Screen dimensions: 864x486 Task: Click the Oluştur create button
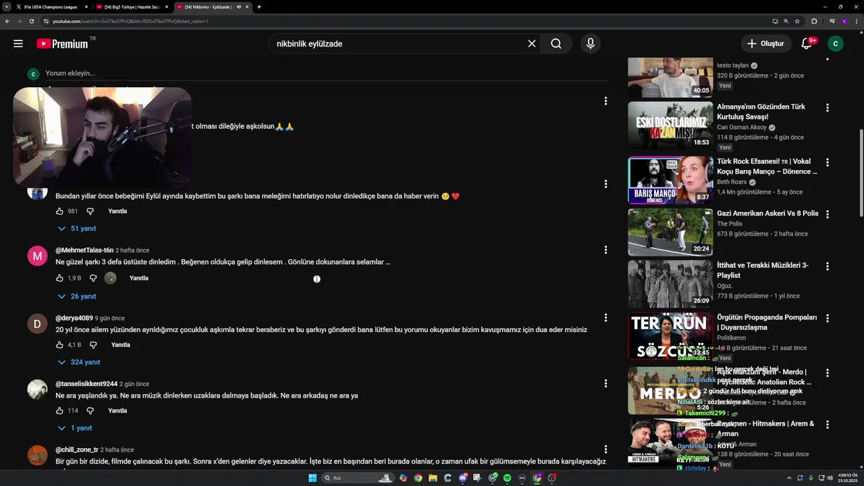(765, 44)
